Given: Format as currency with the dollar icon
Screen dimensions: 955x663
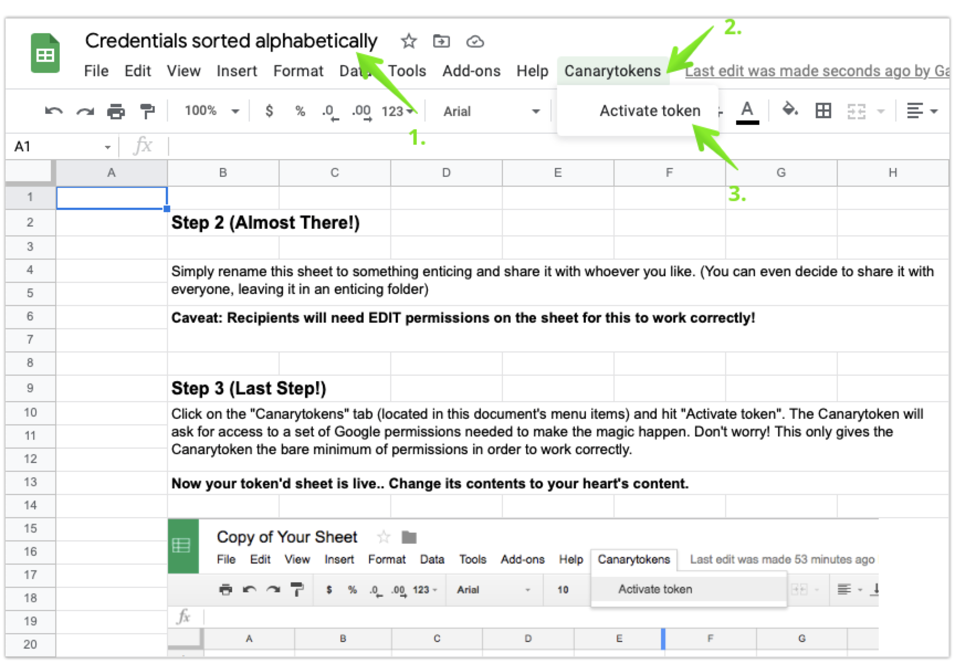Looking at the screenshot, I should 269,111.
